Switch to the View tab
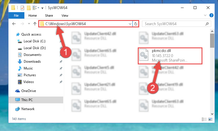218x131 pixels. (65, 16)
